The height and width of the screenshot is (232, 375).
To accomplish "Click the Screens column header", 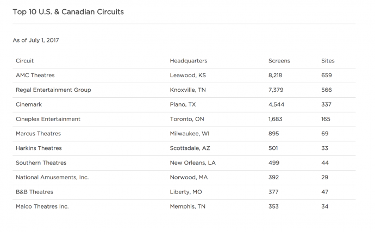I will coord(279,60).
